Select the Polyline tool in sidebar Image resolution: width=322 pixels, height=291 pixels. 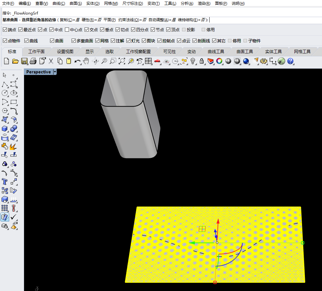pos(5,84)
